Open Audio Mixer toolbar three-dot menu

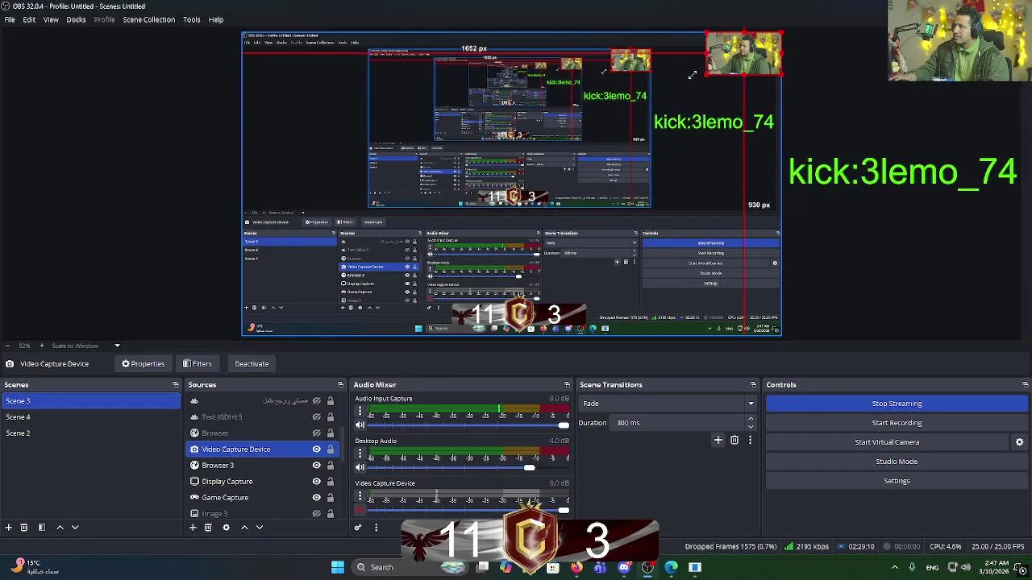376,528
